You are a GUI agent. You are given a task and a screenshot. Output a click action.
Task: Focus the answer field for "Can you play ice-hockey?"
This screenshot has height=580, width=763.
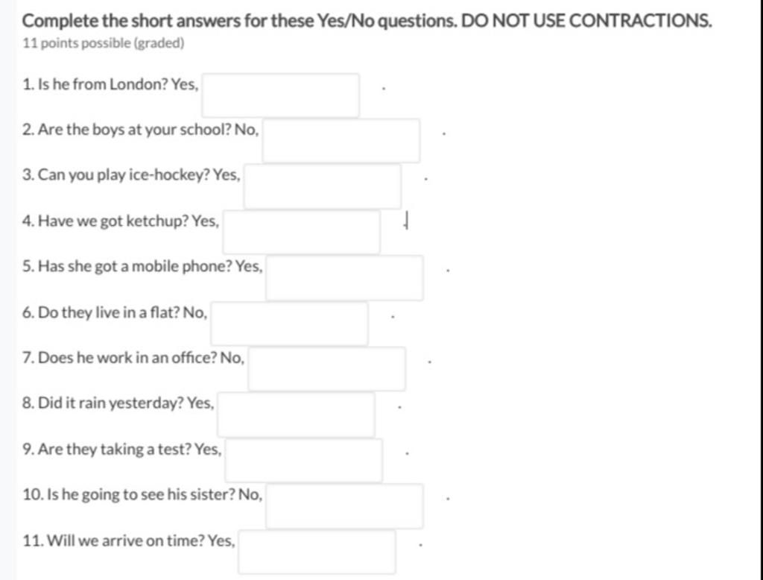pyautogui.click(x=323, y=186)
